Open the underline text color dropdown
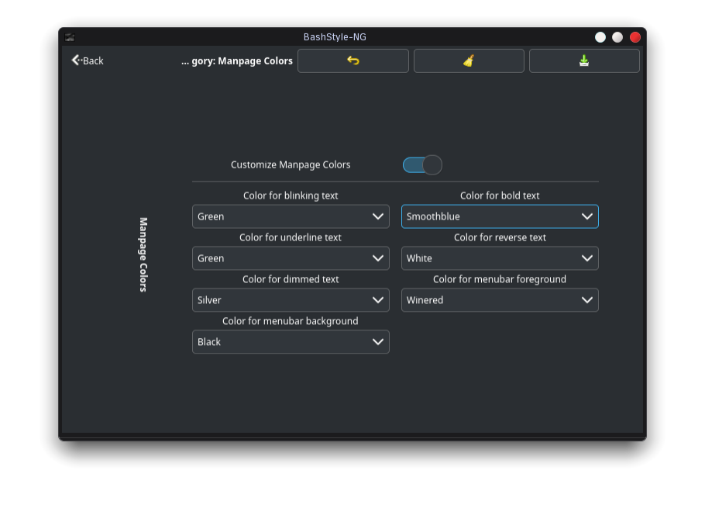 pyautogui.click(x=291, y=258)
